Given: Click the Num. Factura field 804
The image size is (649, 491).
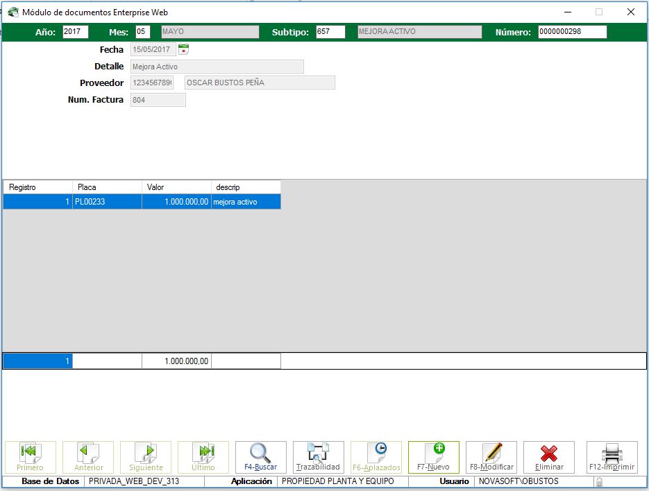Looking at the screenshot, I should [158, 100].
